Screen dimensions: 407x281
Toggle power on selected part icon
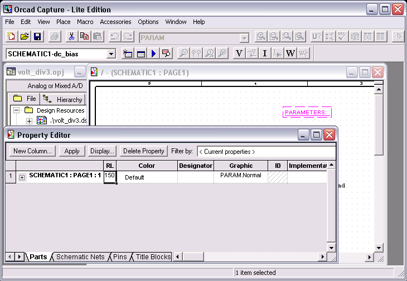coord(303,54)
